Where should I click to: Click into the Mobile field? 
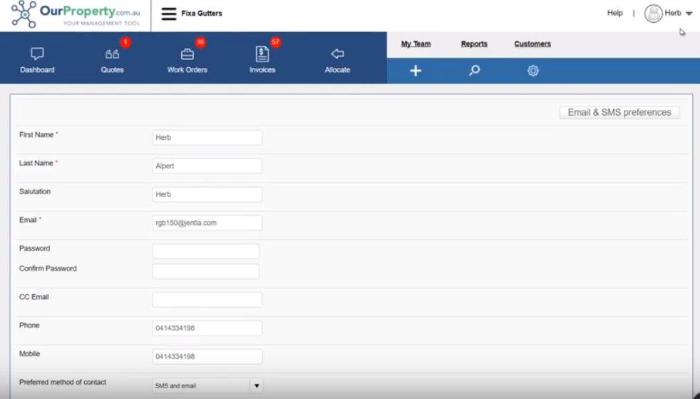[207, 357]
